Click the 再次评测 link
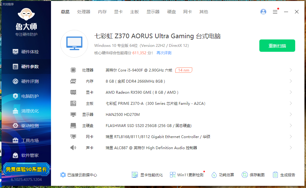This screenshot has height=188, width=306. point(164,53)
